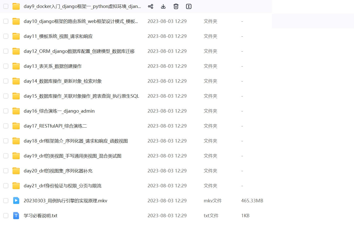Check the day14_数据库操作 folder checkbox
This screenshot has height=225, width=354.
(6, 81)
